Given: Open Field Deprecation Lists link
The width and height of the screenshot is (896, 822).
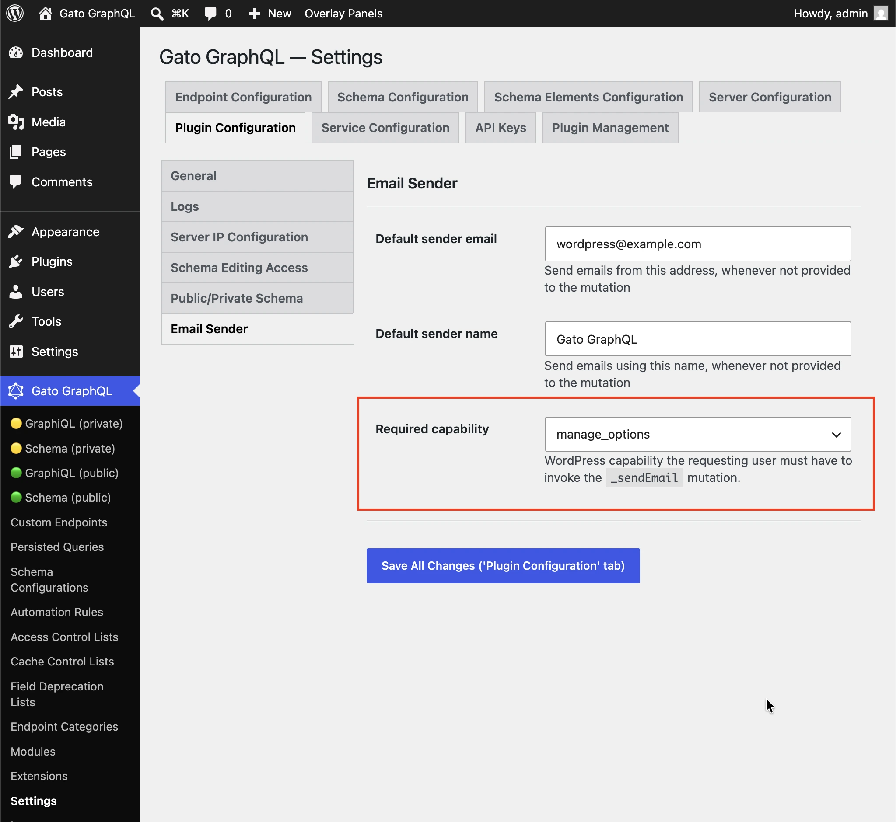Looking at the screenshot, I should coord(57,694).
